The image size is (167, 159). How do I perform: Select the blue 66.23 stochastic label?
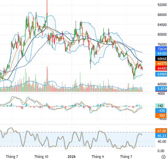click(x=161, y=136)
